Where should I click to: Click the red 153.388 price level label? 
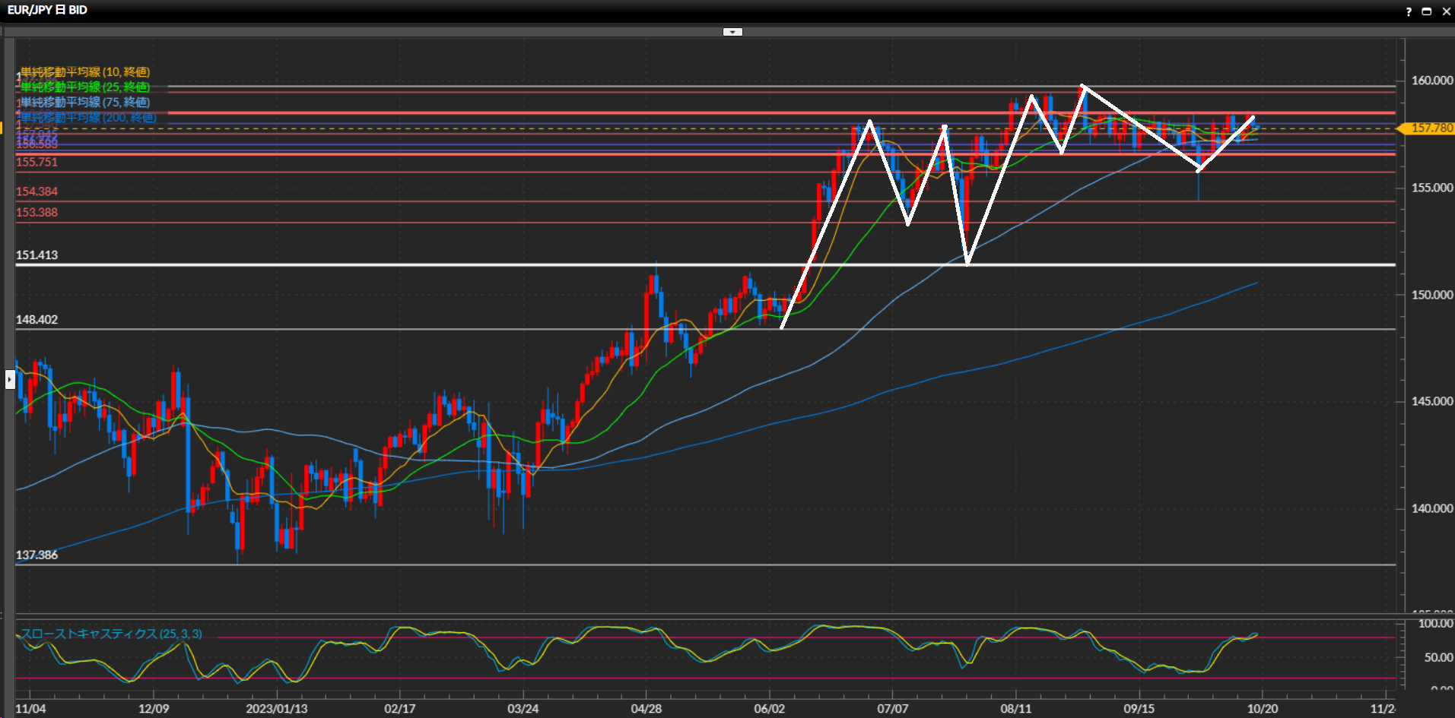[37, 213]
